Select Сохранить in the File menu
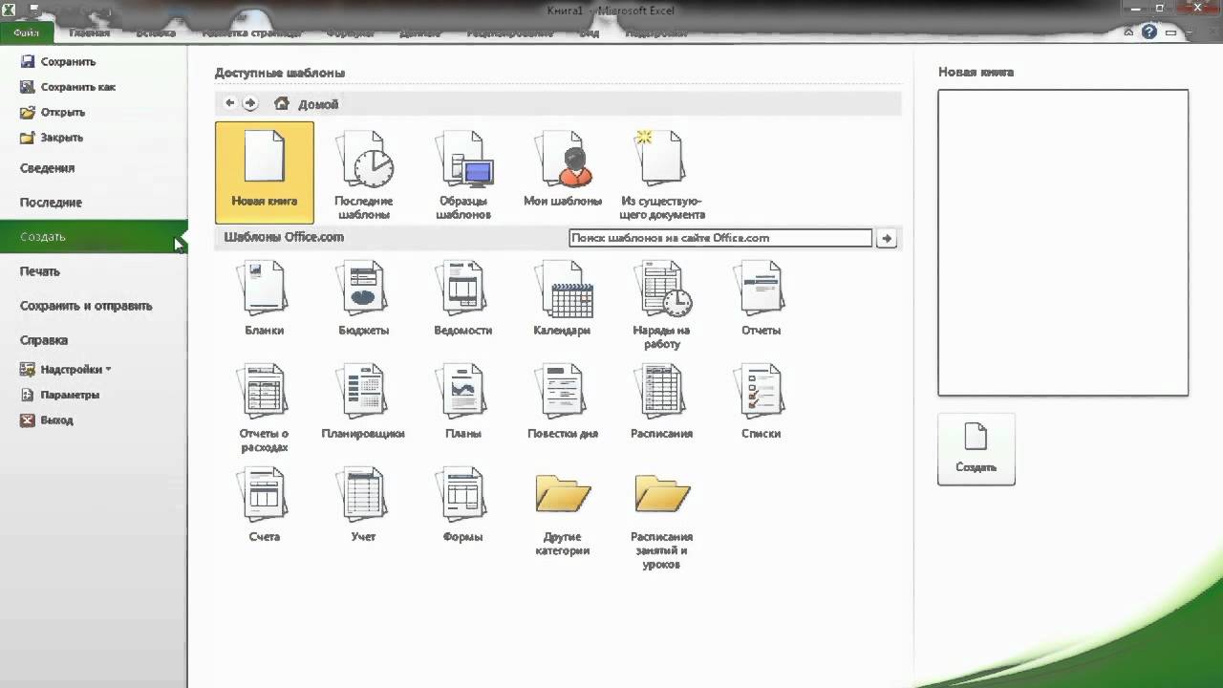The image size is (1223, 688). (58, 61)
